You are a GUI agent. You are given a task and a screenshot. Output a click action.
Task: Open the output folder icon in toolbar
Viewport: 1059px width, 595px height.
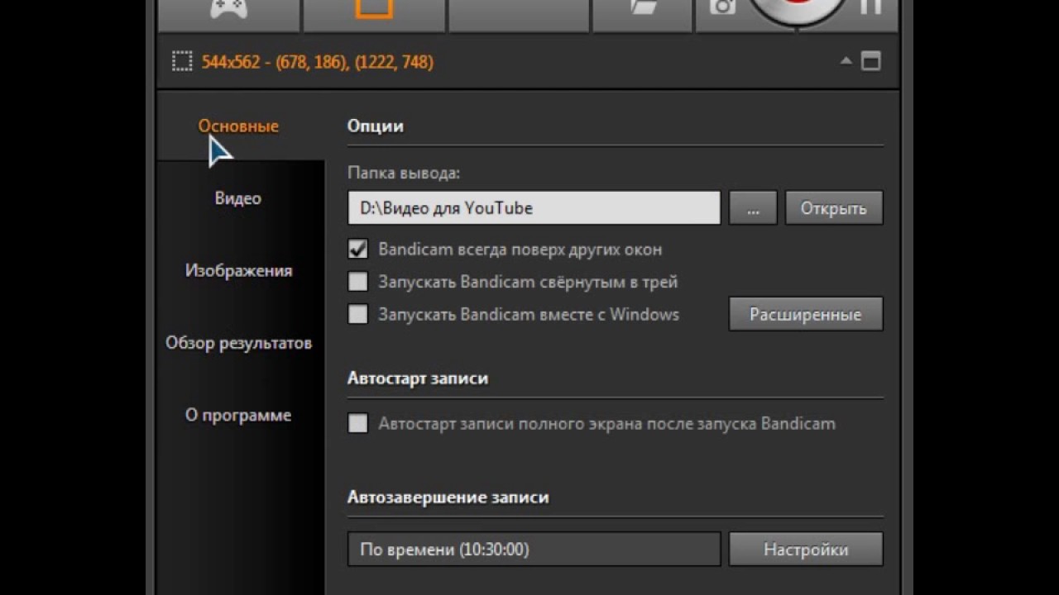pos(643,7)
